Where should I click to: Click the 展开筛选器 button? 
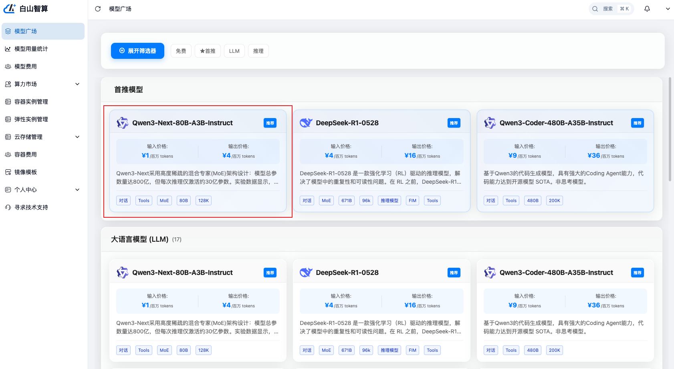pyautogui.click(x=137, y=51)
